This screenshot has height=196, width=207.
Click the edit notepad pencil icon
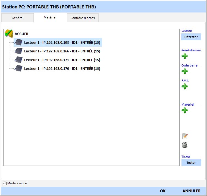185,136
